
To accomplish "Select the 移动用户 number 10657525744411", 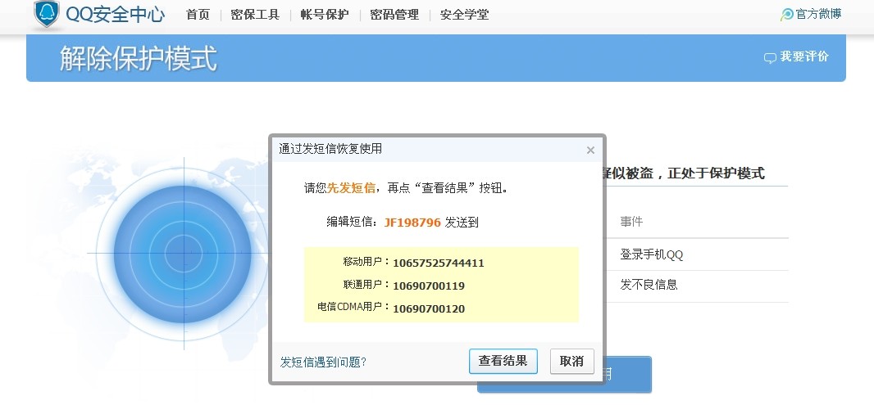I will click(x=439, y=263).
